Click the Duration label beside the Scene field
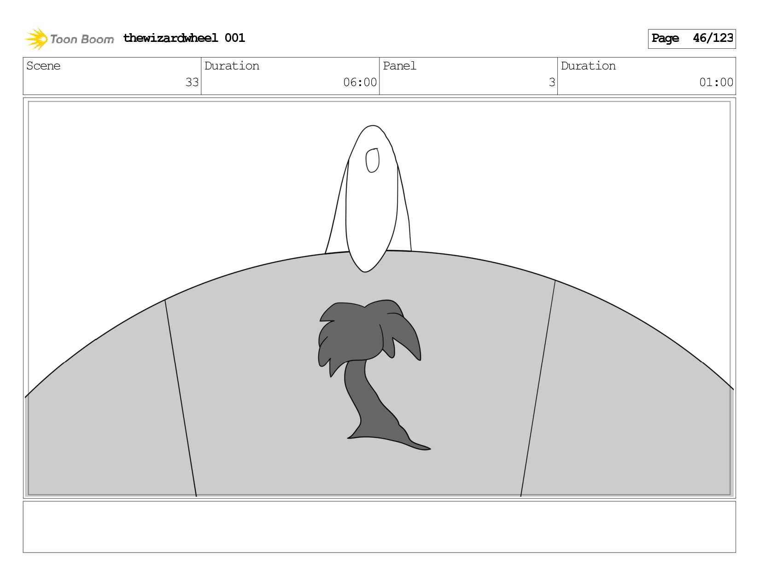Screen dimensions: 760x587 point(232,66)
